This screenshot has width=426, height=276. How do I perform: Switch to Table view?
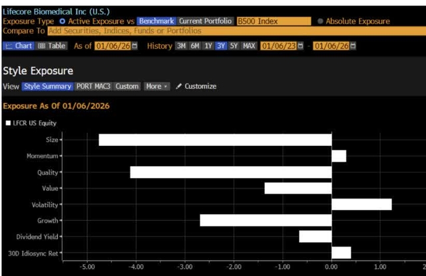point(51,46)
